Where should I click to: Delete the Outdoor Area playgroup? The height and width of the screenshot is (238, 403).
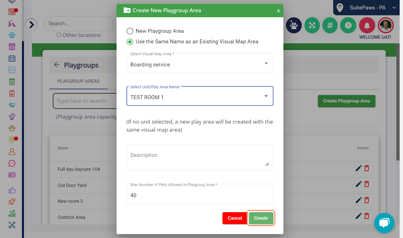tap(367, 216)
